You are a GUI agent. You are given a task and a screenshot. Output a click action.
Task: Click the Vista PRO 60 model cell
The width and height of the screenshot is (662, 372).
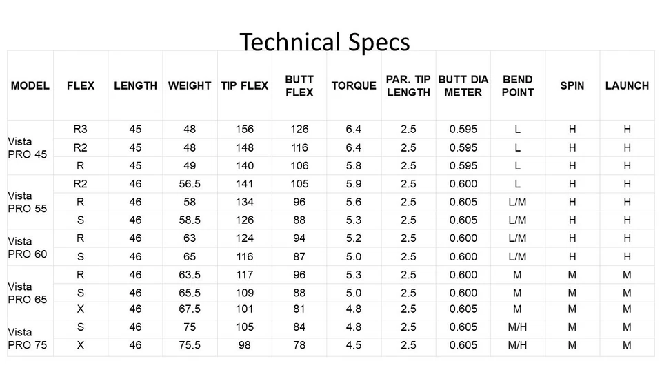pos(28,247)
